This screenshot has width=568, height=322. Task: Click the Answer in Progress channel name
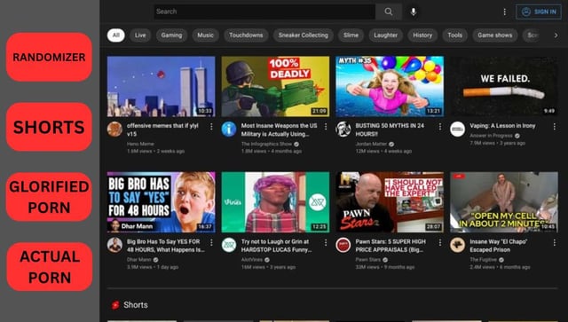pos(491,136)
